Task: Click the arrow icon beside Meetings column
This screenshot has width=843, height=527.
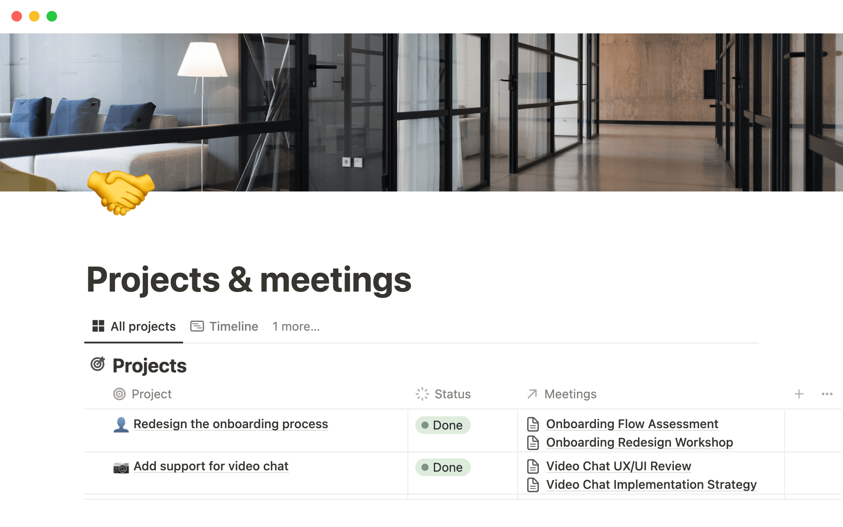Action: (532, 394)
